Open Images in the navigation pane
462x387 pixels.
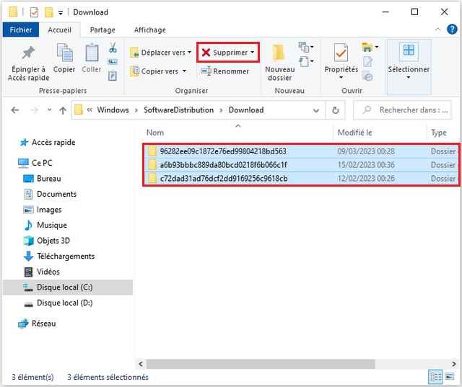tap(43, 210)
